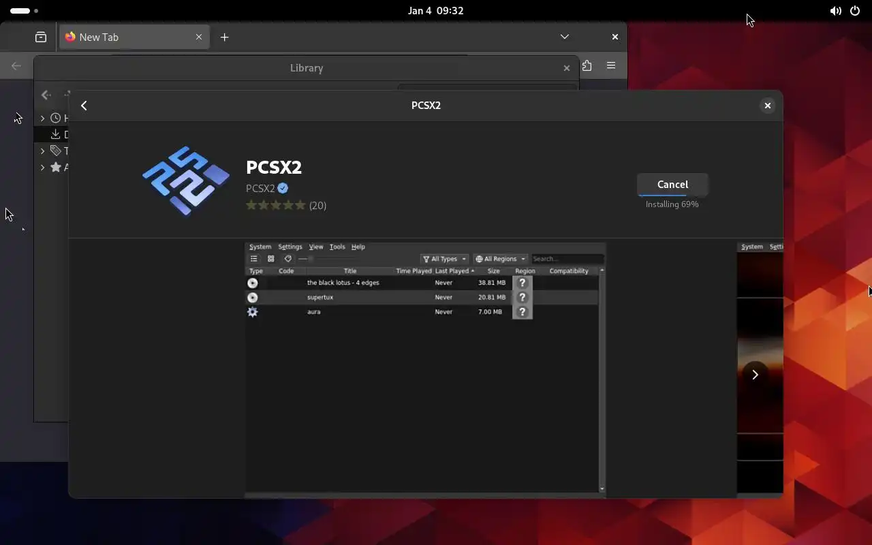Open the star rating with 20 reviews
The width and height of the screenshot is (872, 545).
coord(286,205)
